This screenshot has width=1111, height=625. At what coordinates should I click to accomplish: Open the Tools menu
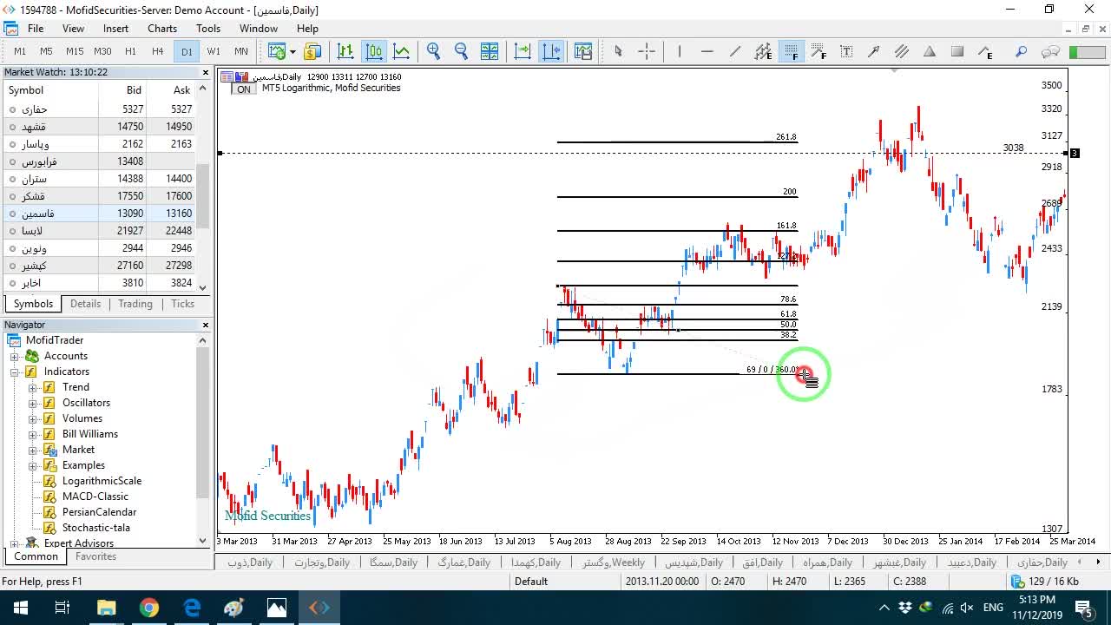click(208, 29)
